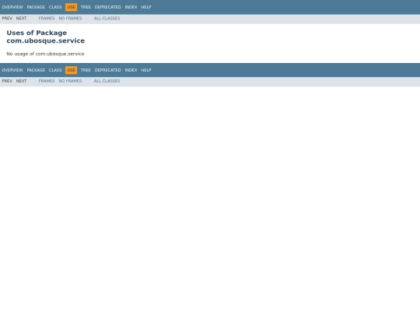
Task: Select Class in the bottom navigation bar
Action: 55,70
